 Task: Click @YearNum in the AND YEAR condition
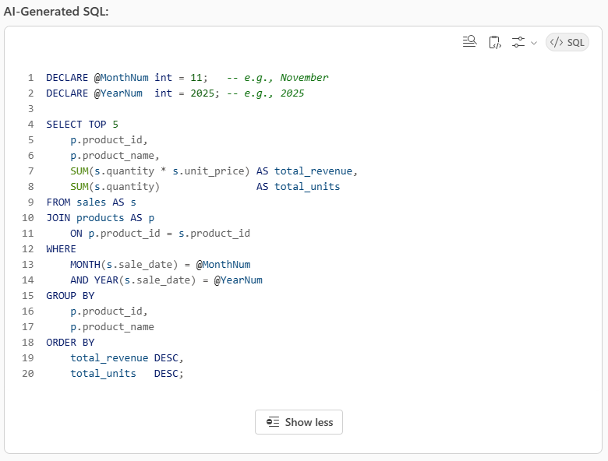238,280
